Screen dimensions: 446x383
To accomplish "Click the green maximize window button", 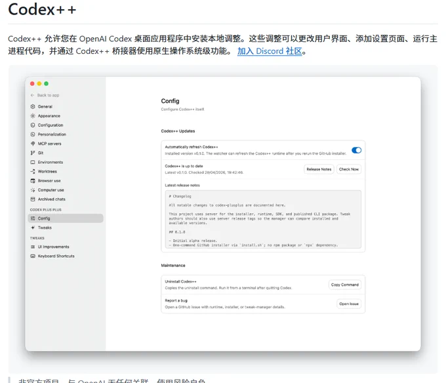I will (46, 83).
